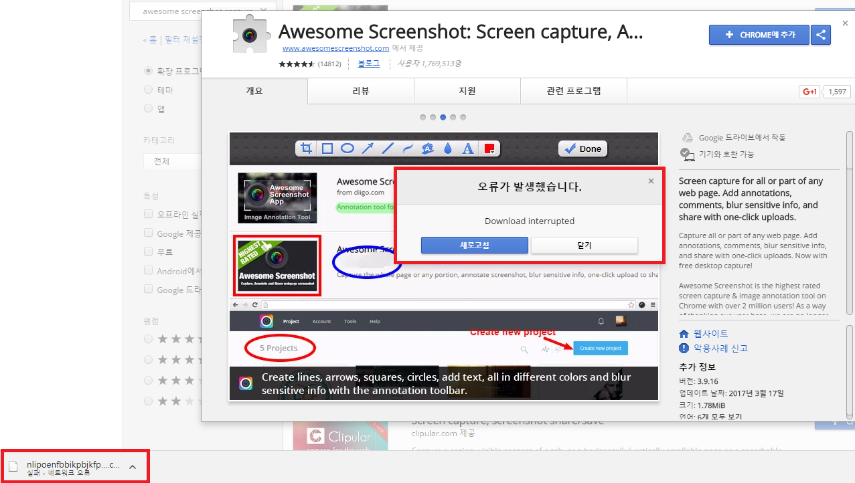Switch to the 개요 tab
Image resolution: width=855 pixels, height=483 pixels.
[254, 91]
